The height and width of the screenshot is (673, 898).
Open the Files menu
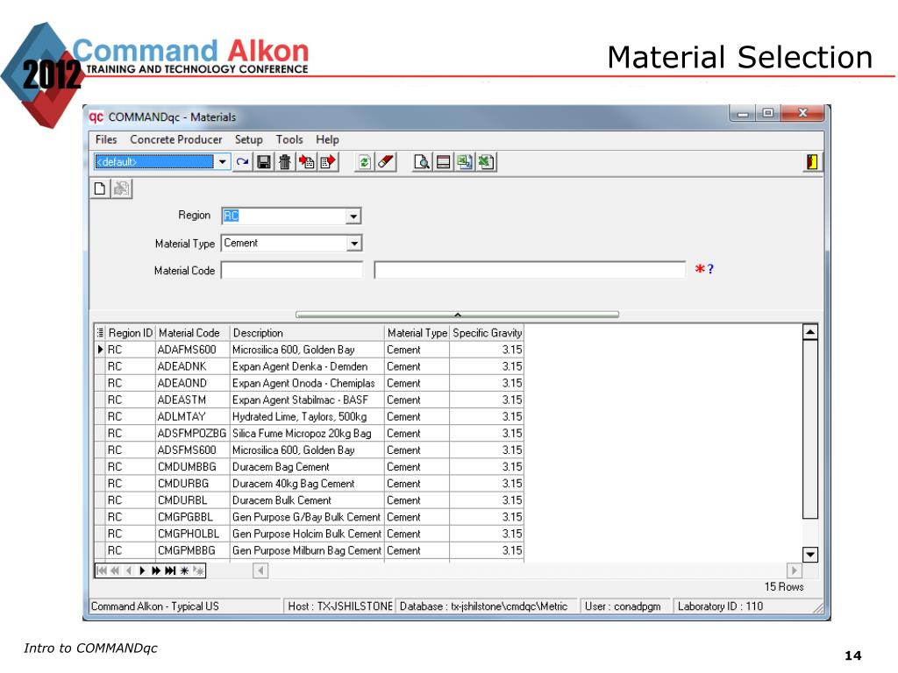[106, 139]
